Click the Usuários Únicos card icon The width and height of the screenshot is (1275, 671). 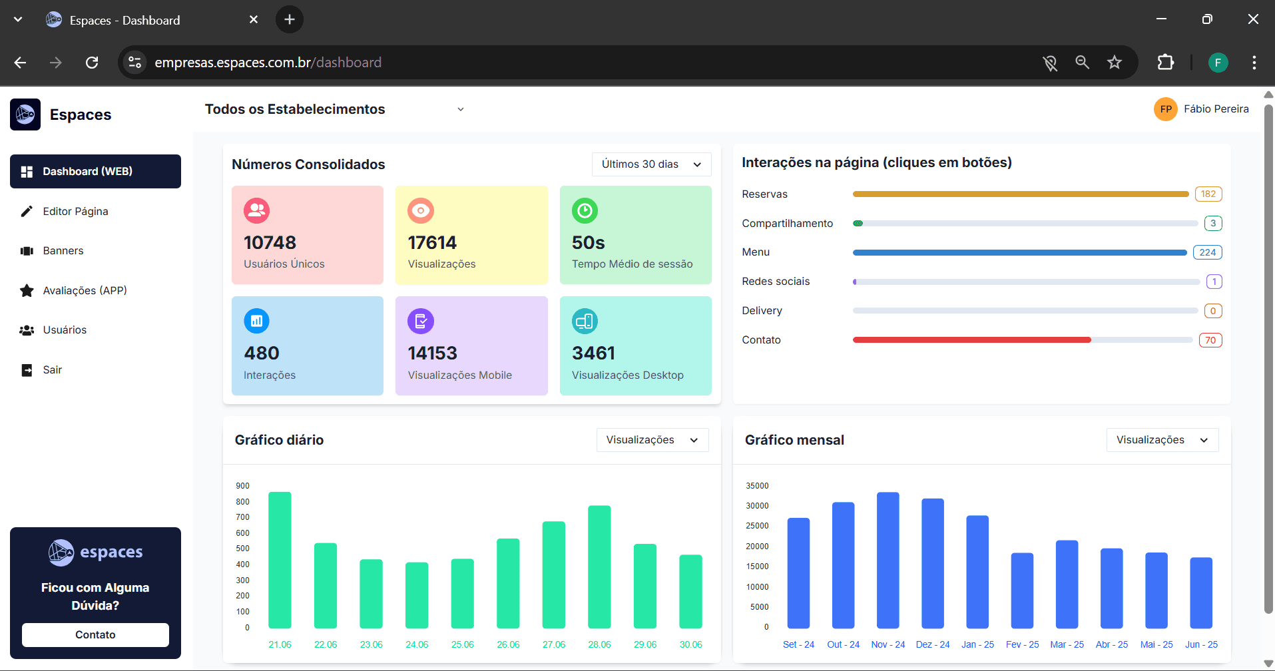[x=256, y=210]
